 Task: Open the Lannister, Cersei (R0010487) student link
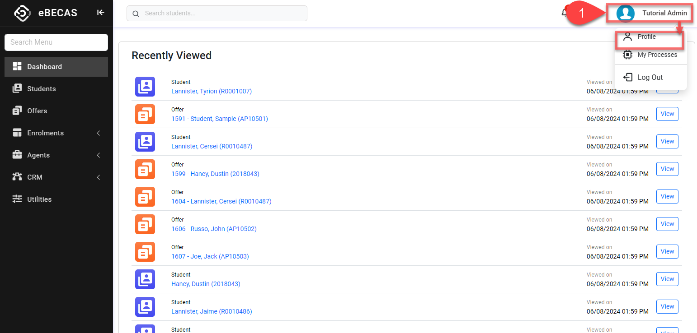tap(212, 146)
